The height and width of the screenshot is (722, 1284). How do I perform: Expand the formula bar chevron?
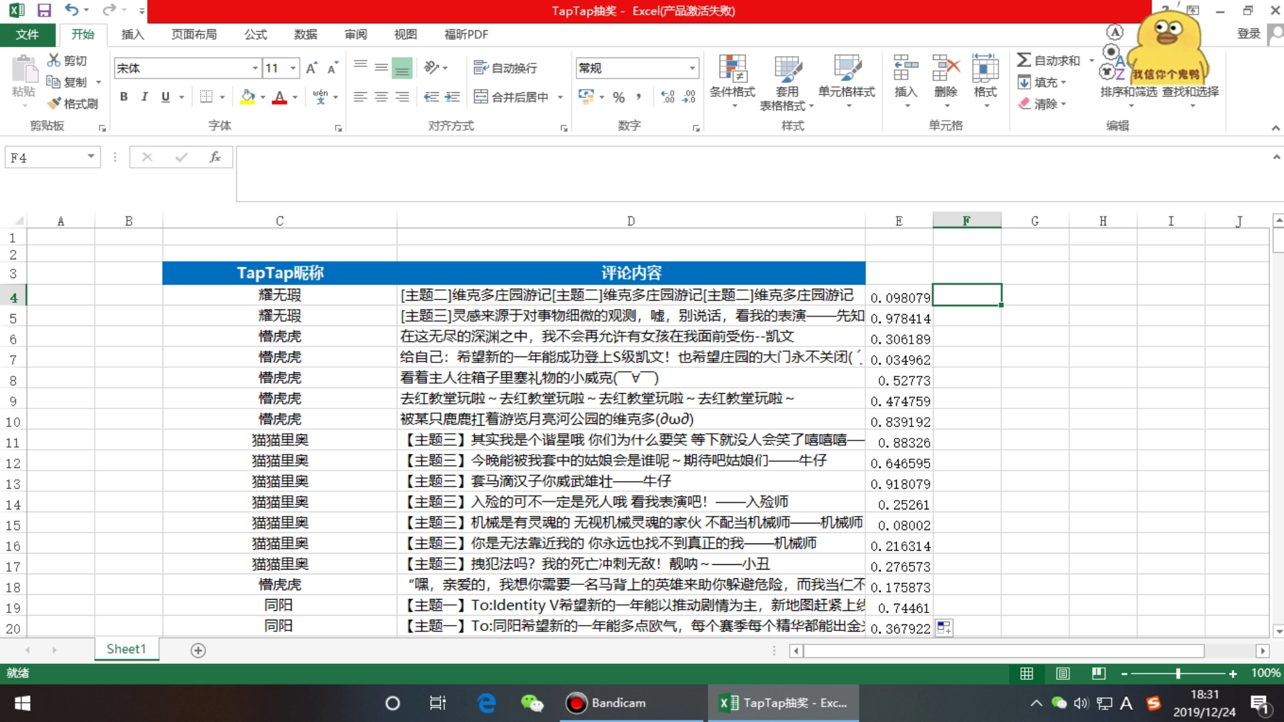[x=1276, y=157]
